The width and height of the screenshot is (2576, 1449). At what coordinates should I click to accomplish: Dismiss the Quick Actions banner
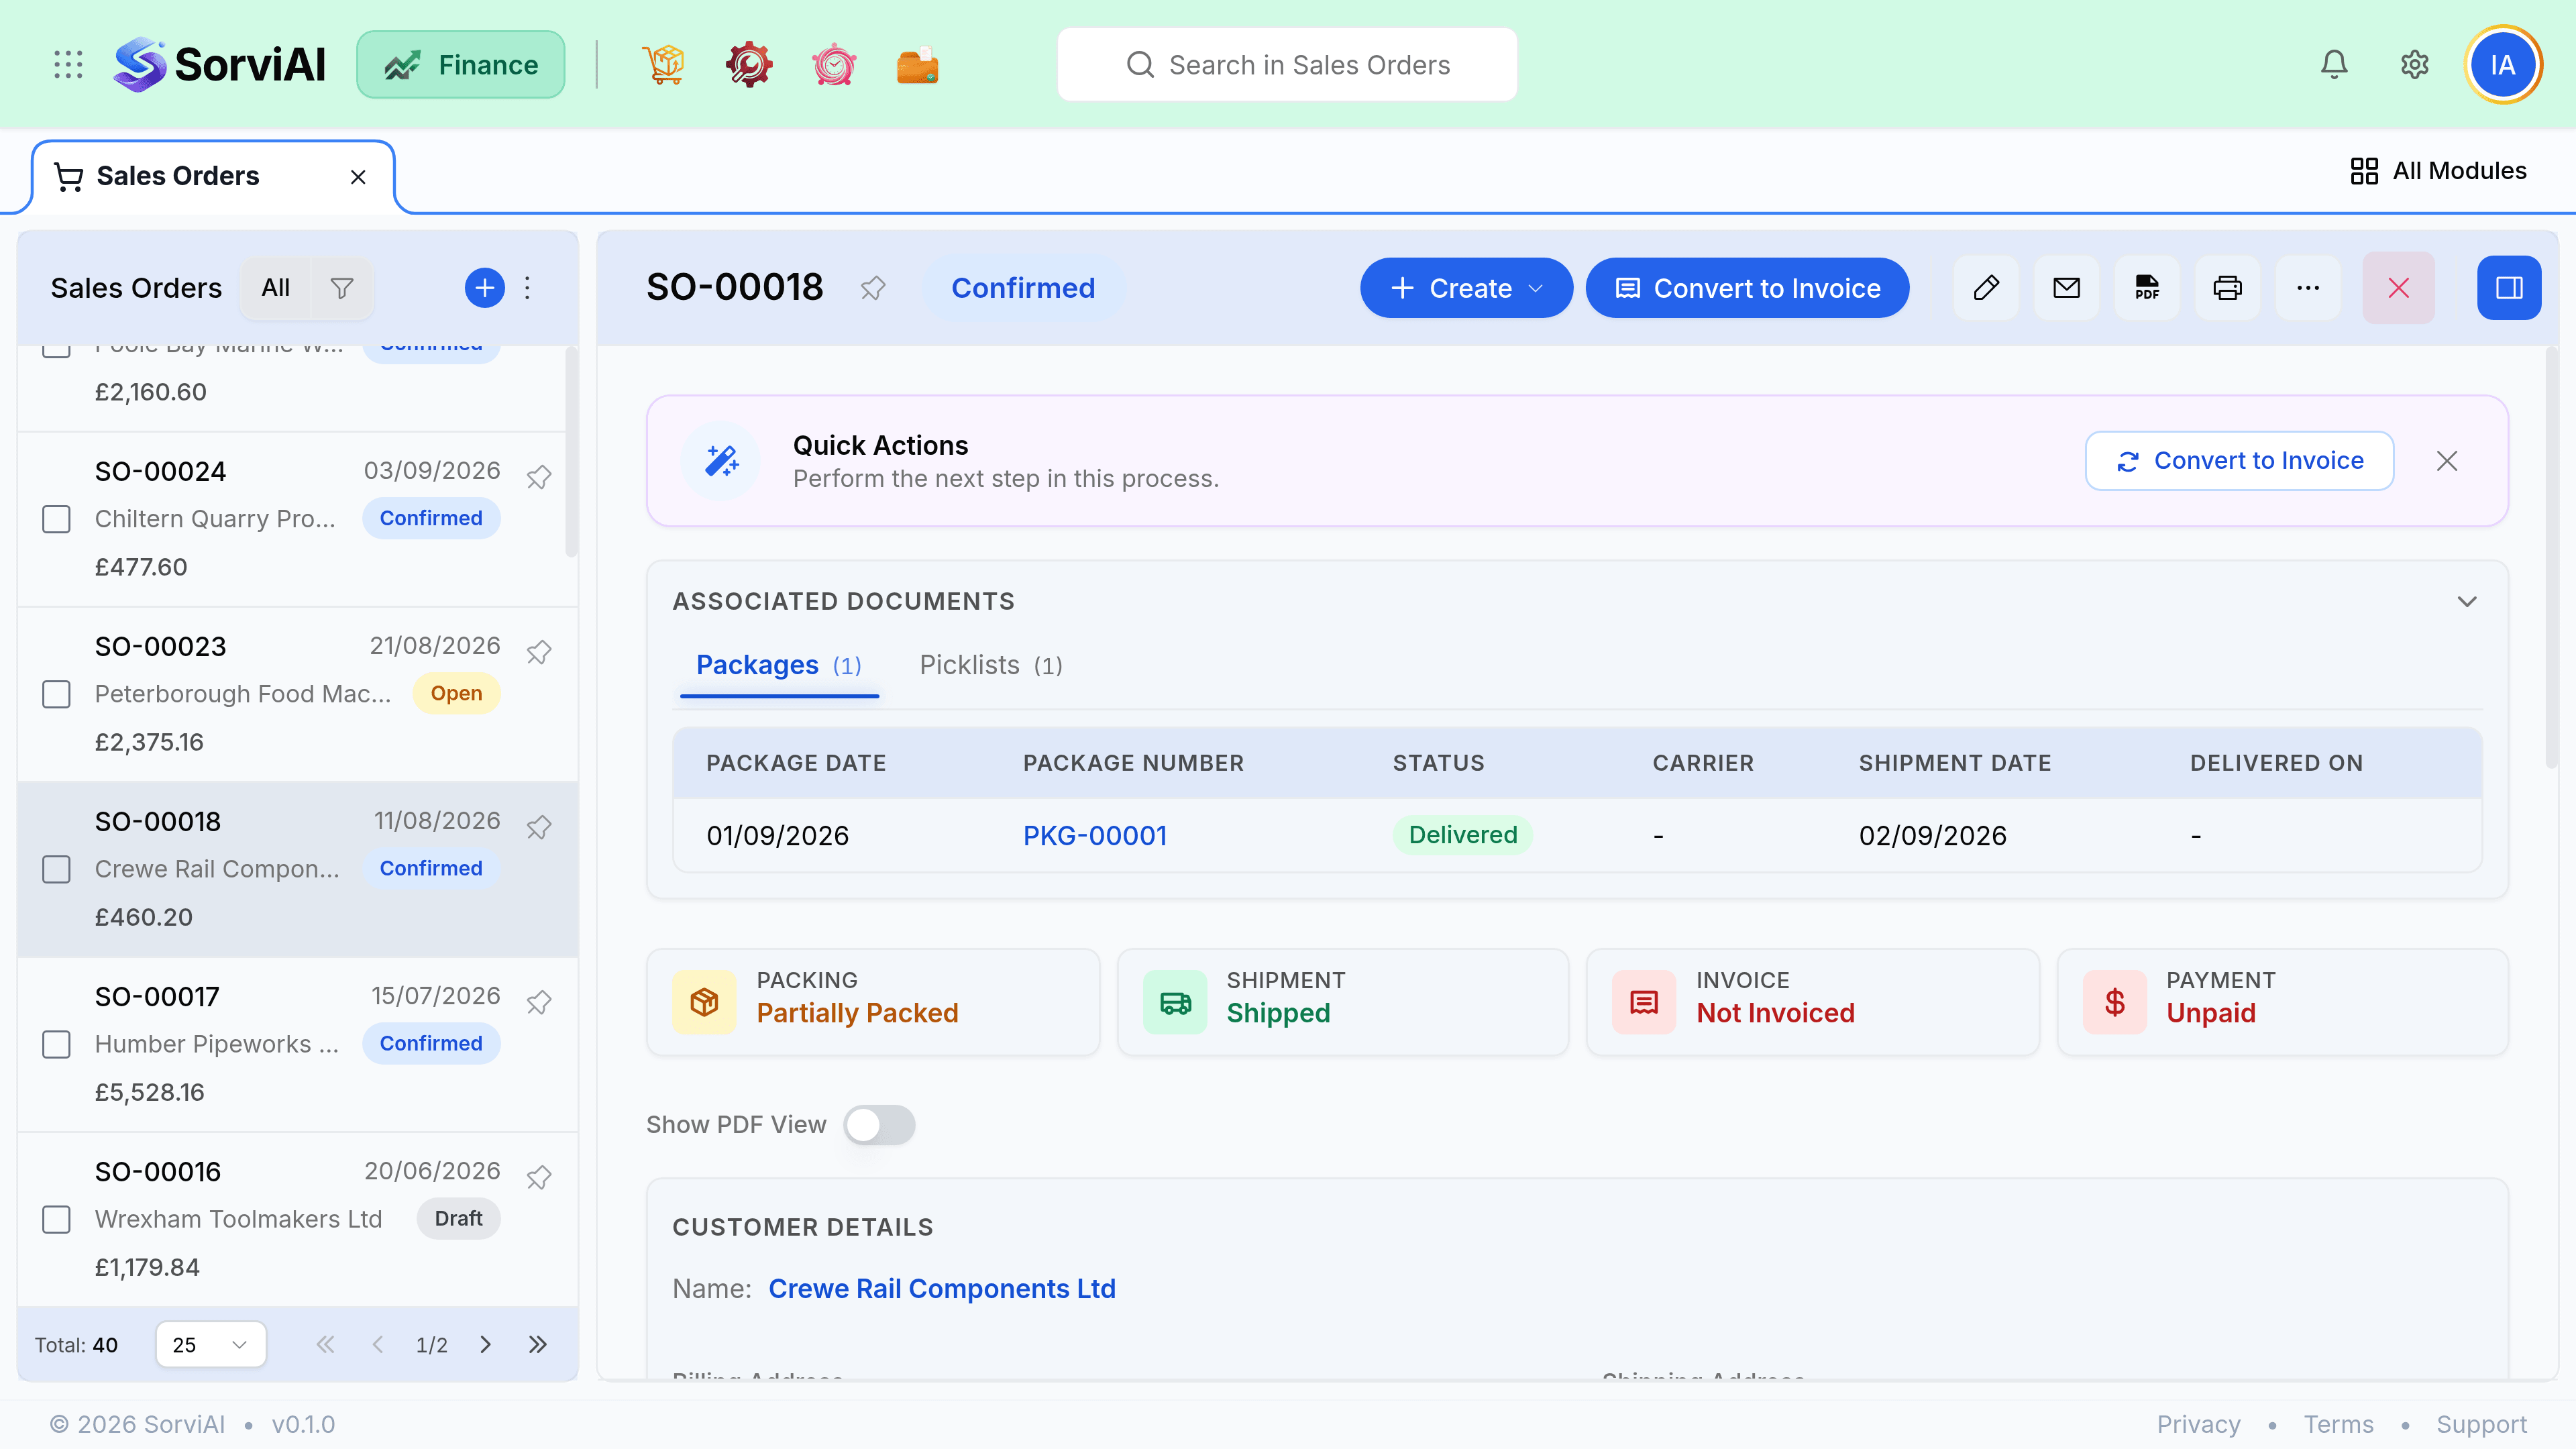click(2447, 461)
